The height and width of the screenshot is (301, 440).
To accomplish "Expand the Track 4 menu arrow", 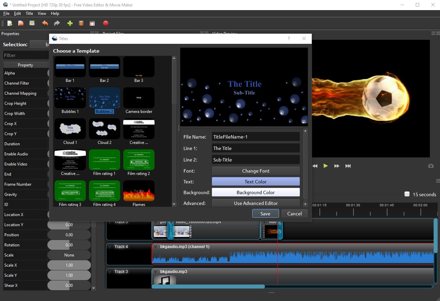I will [110, 247].
